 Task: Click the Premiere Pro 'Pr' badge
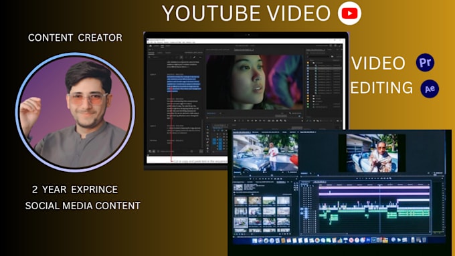[x=425, y=62]
